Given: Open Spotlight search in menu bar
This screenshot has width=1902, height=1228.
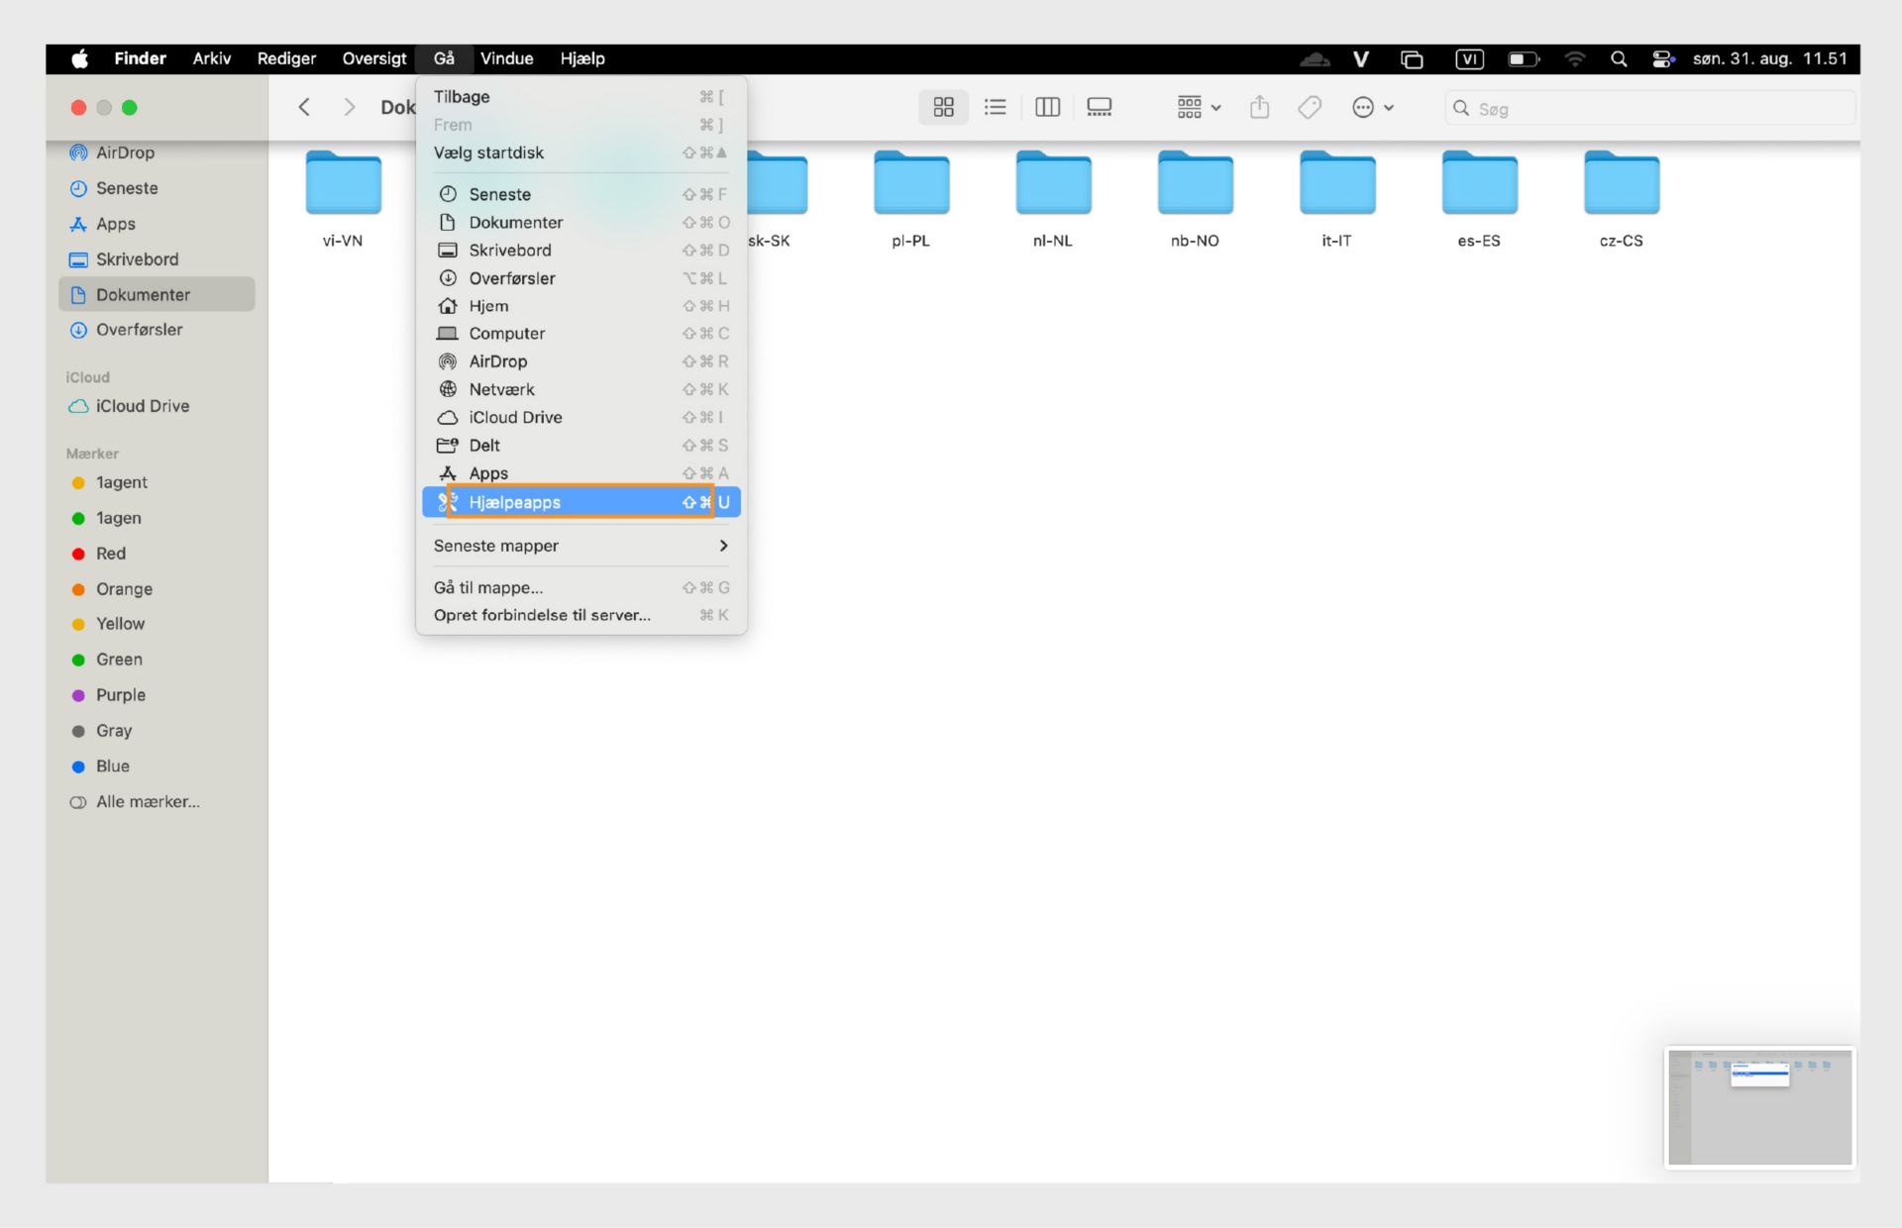Looking at the screenshot, I should tap(1619, 59).
